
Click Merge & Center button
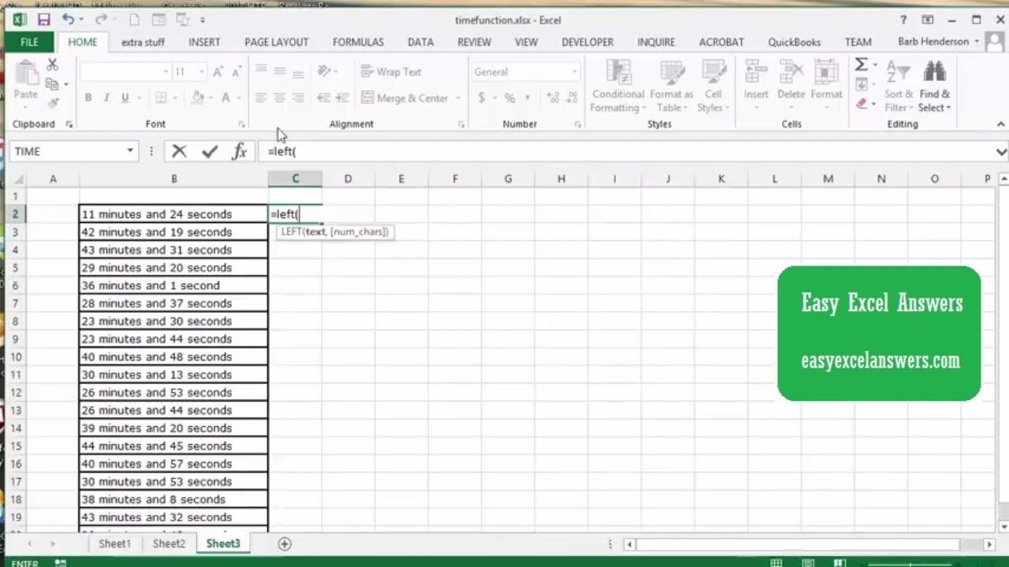pos(404,98)
